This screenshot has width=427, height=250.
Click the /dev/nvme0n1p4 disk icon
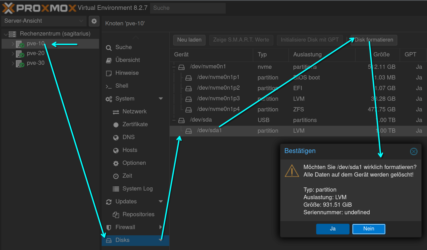click(188, 110)
